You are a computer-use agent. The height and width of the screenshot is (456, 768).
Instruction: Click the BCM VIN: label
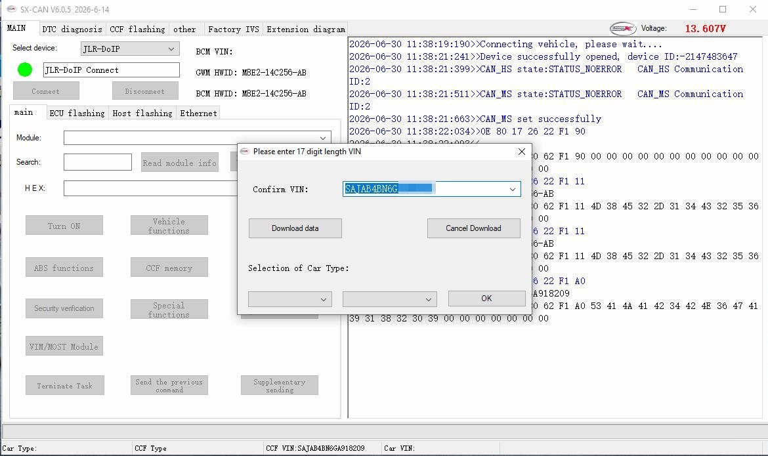(x=214, y=51)
